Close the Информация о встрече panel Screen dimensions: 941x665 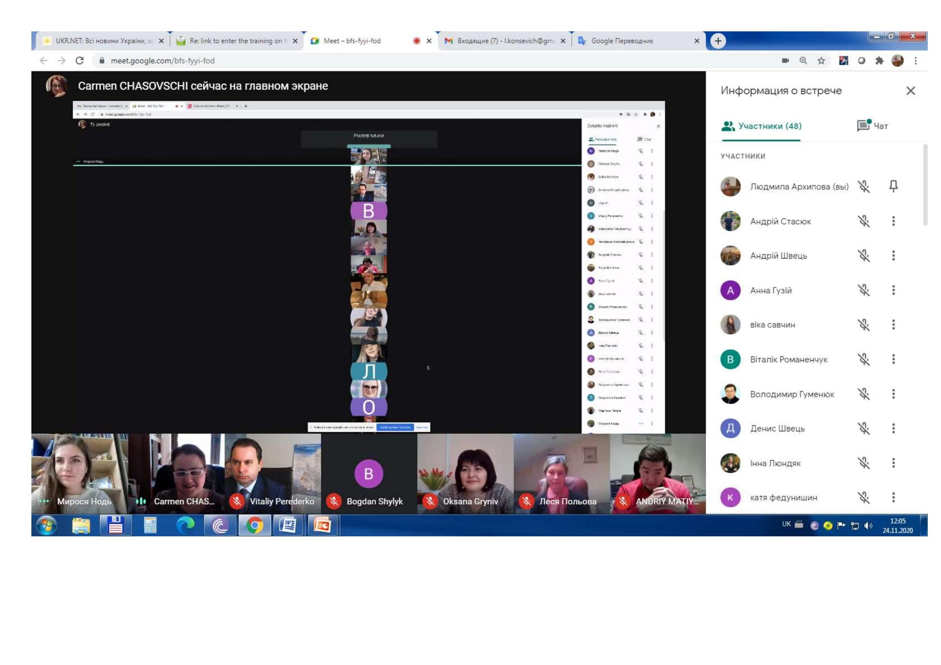tap(910, 90)
